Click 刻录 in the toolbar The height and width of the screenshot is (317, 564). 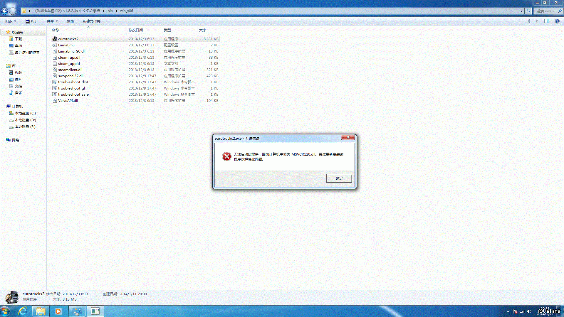coord(70,21)
